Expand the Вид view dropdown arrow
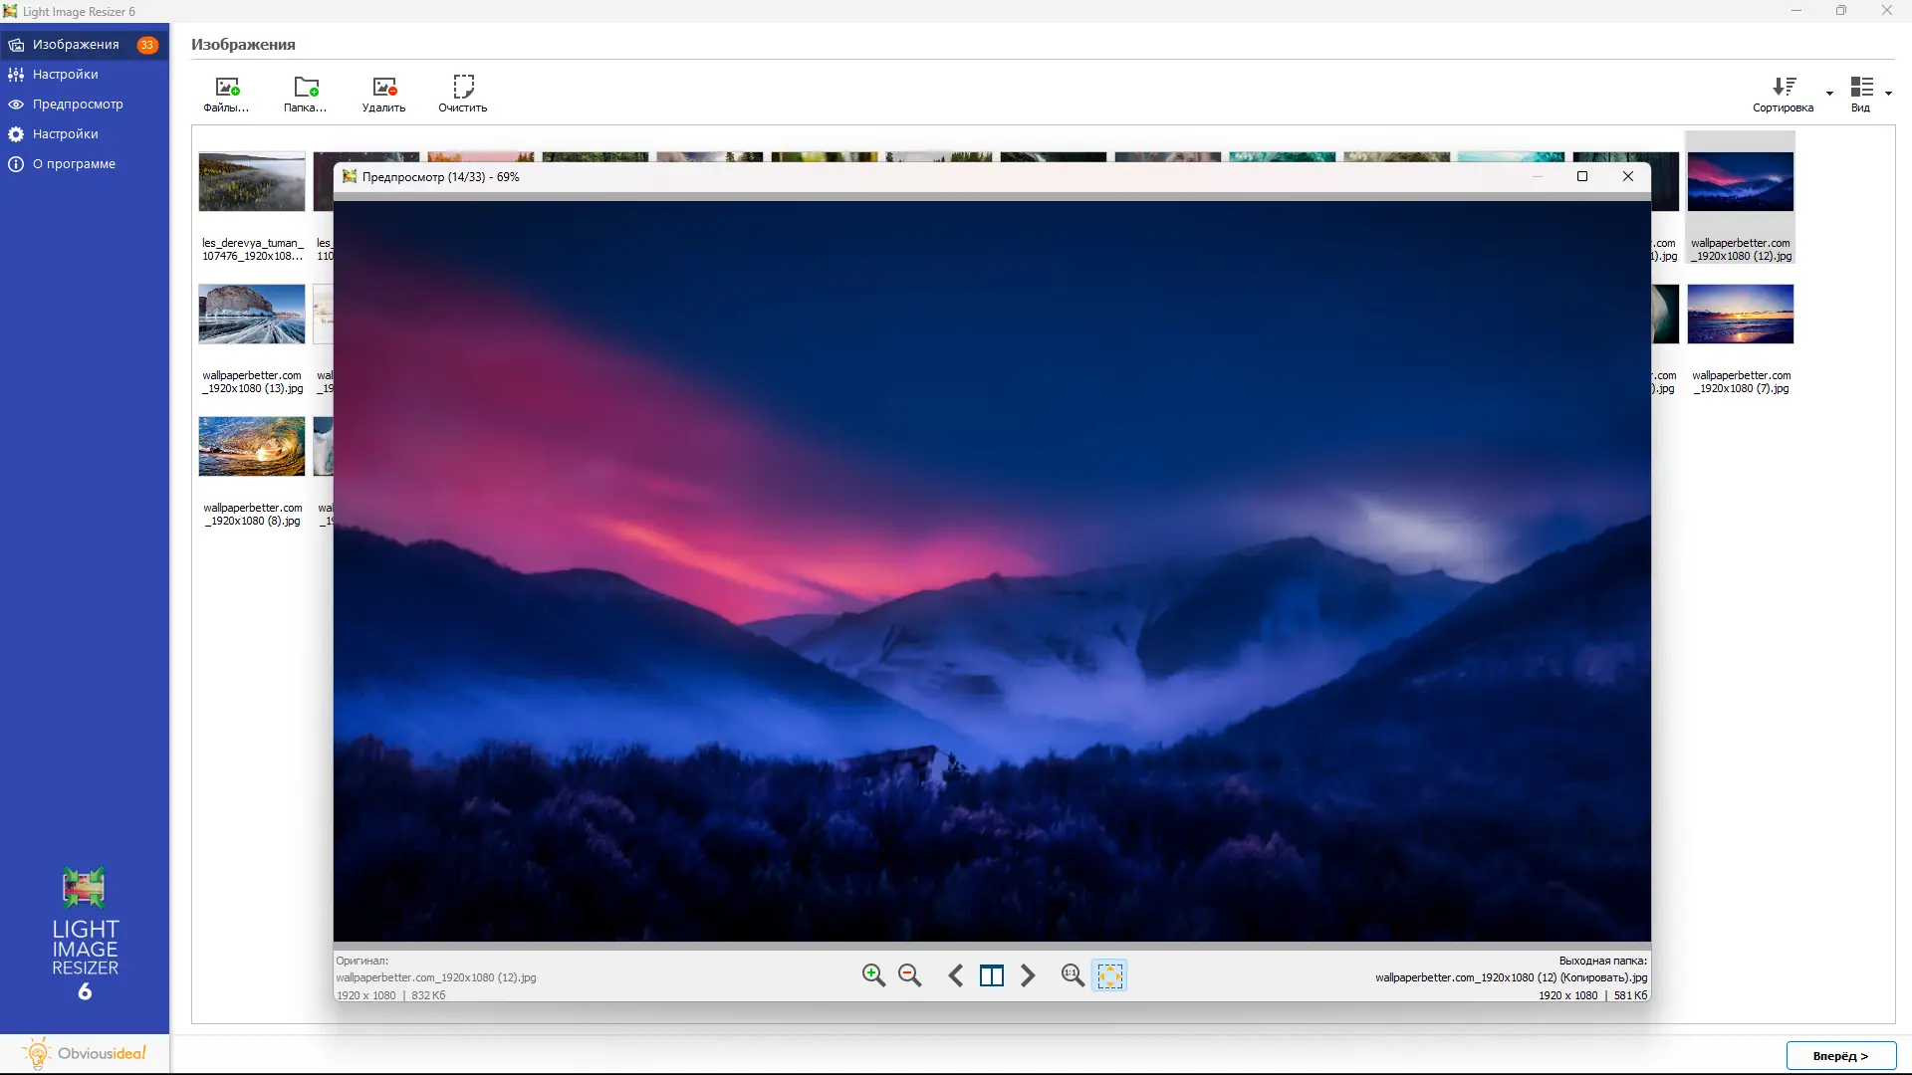Image resolution: width=1912 pixels, height=1075 pixels. click(x=1888, y=94)
